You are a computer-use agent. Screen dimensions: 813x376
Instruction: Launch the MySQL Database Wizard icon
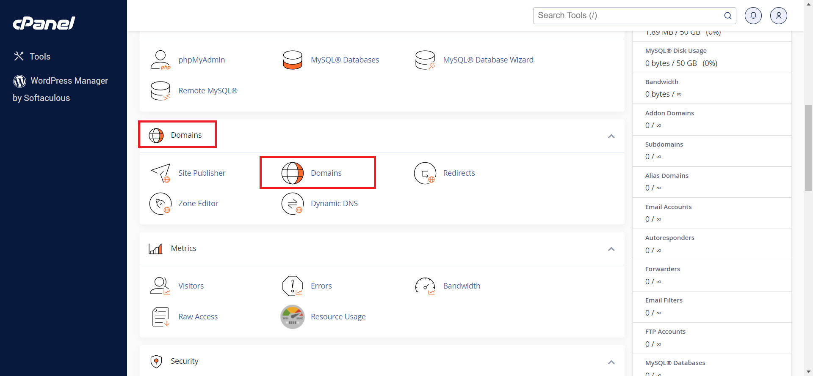coord(425,60)
